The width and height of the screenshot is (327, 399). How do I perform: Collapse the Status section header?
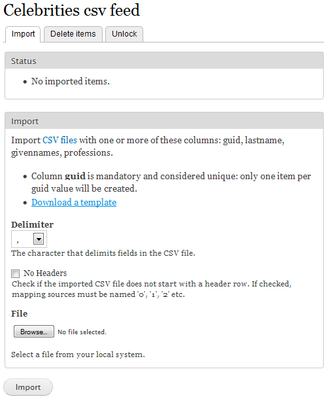(164, 61)
